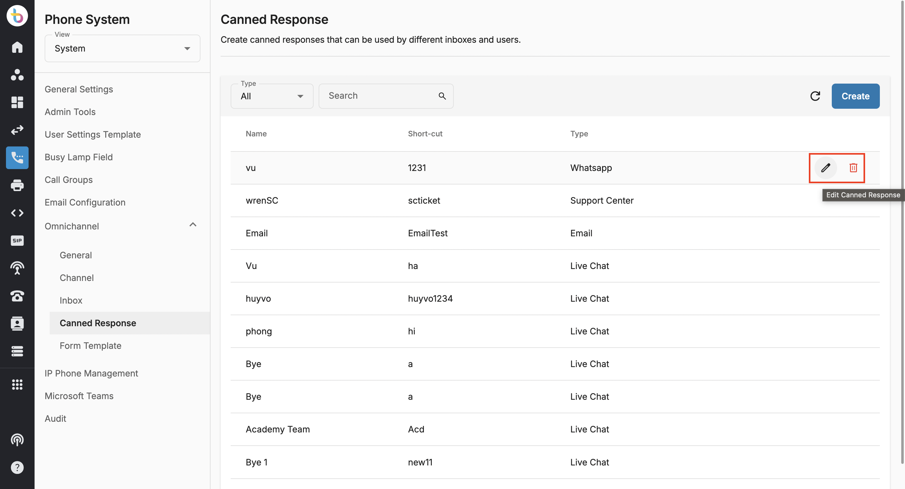905x489 pixels.
Task: Click the Acd shortcut cell
Action: pyautogui.click(x=416, y=429)
